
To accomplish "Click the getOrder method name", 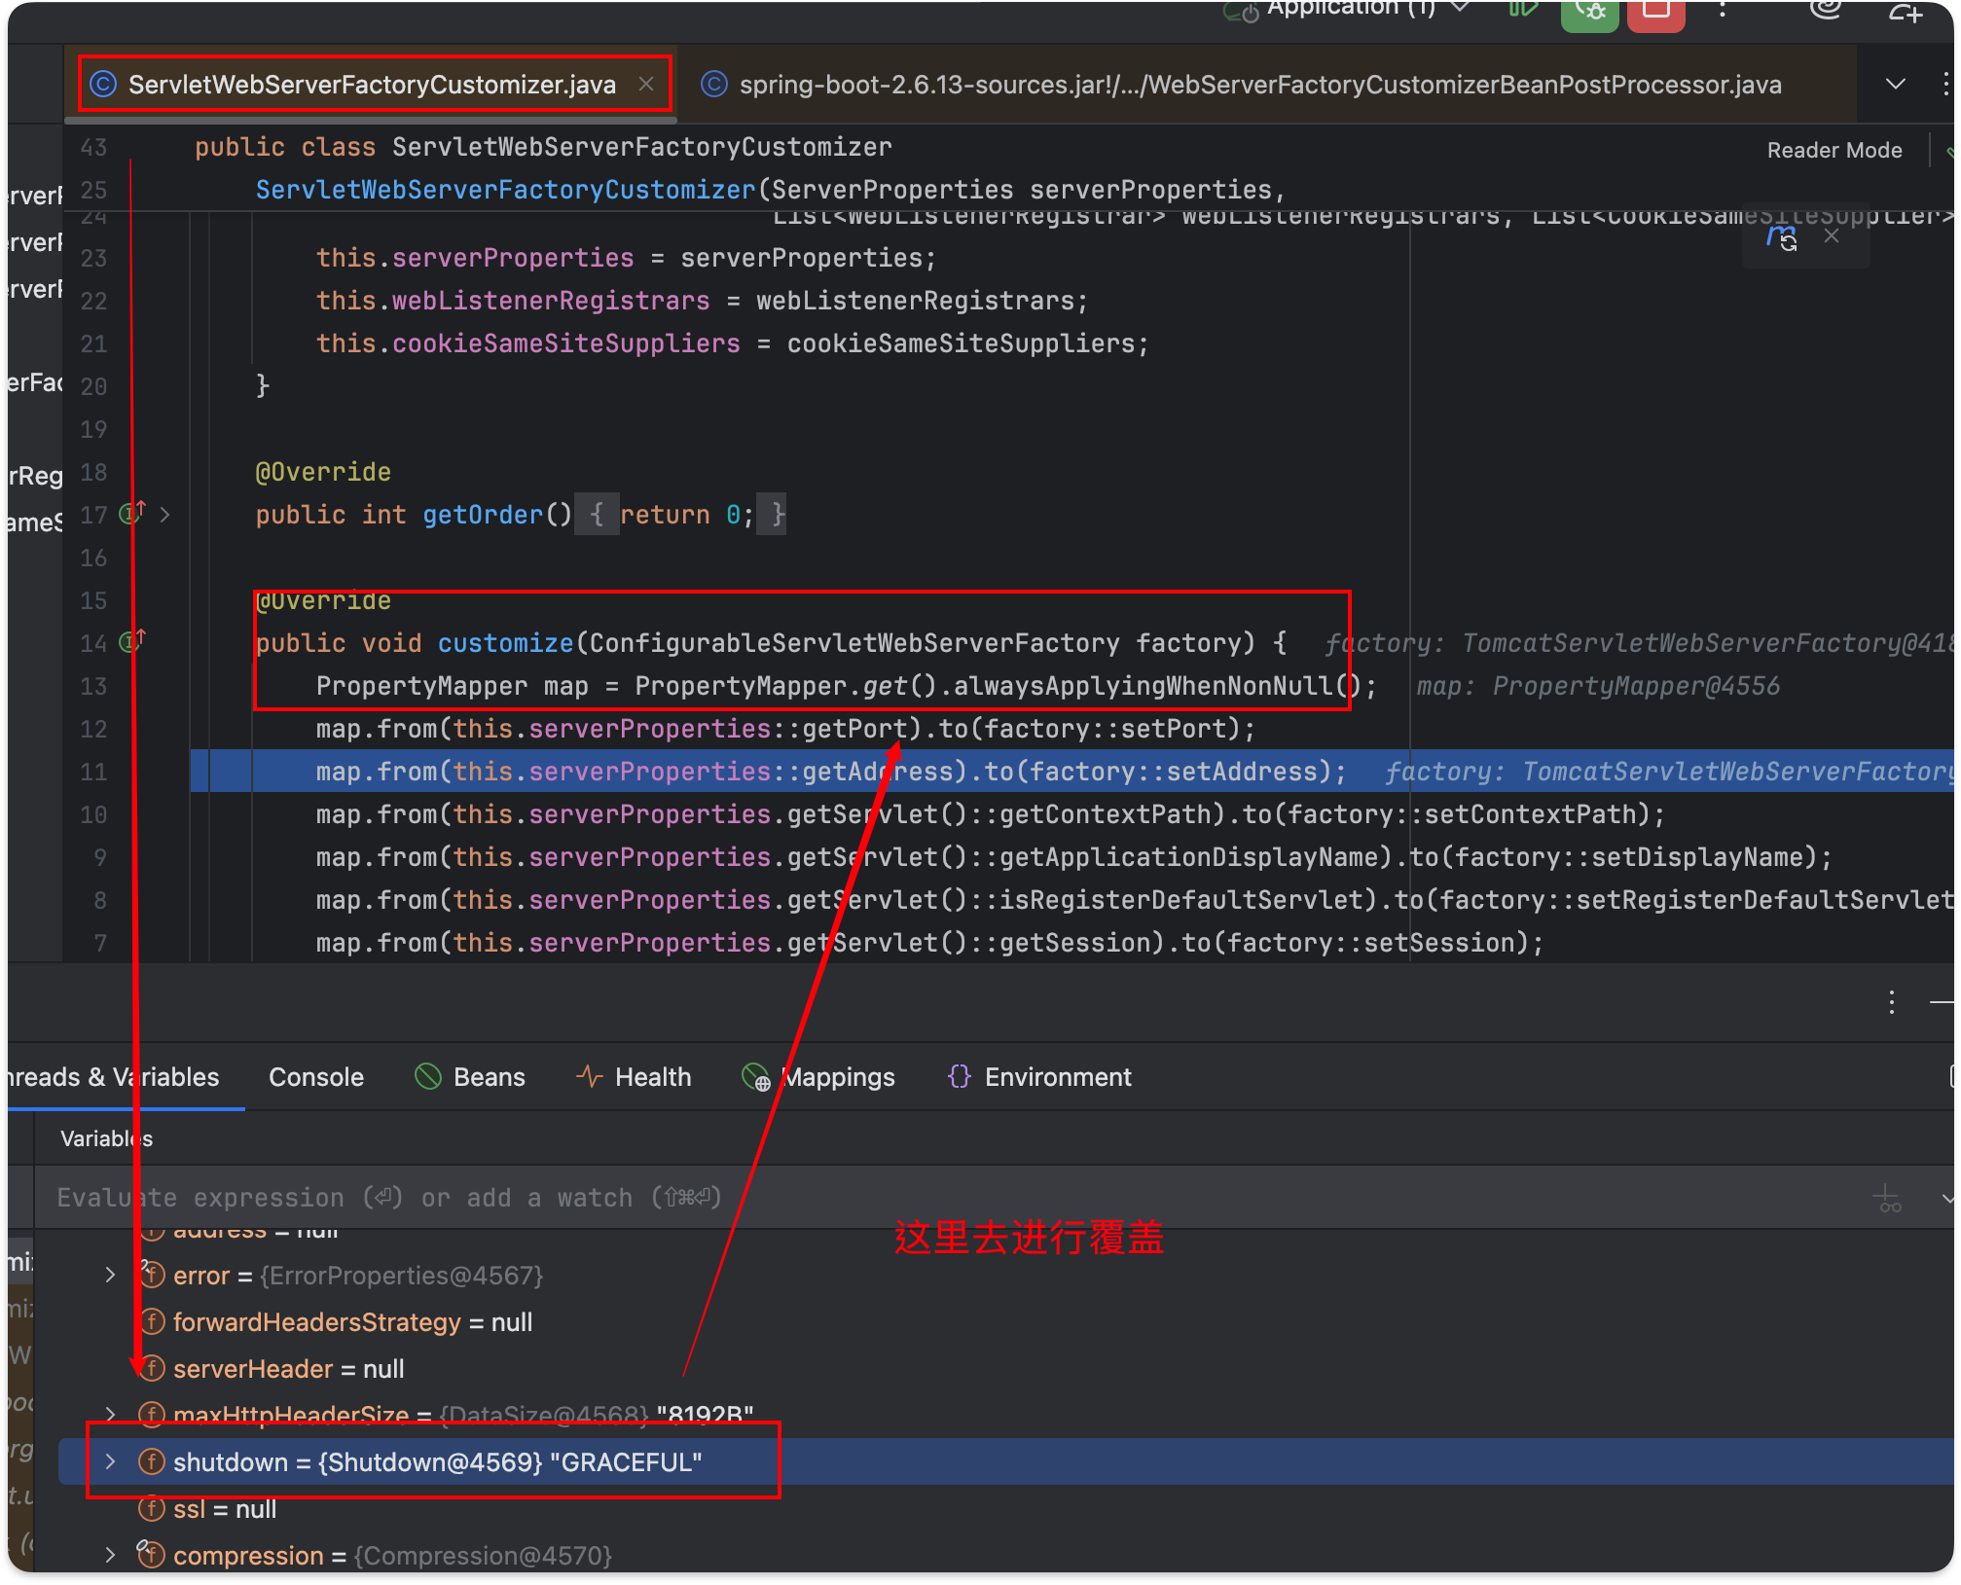I will pos(482,515).
